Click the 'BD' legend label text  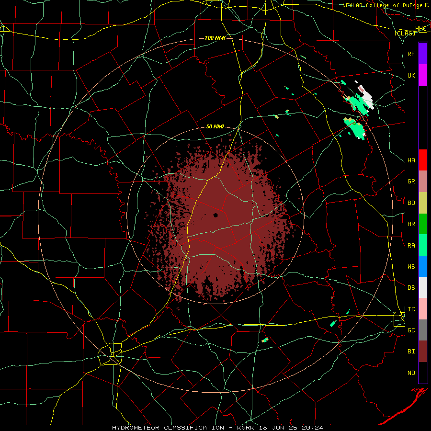[x=411, y=203]
